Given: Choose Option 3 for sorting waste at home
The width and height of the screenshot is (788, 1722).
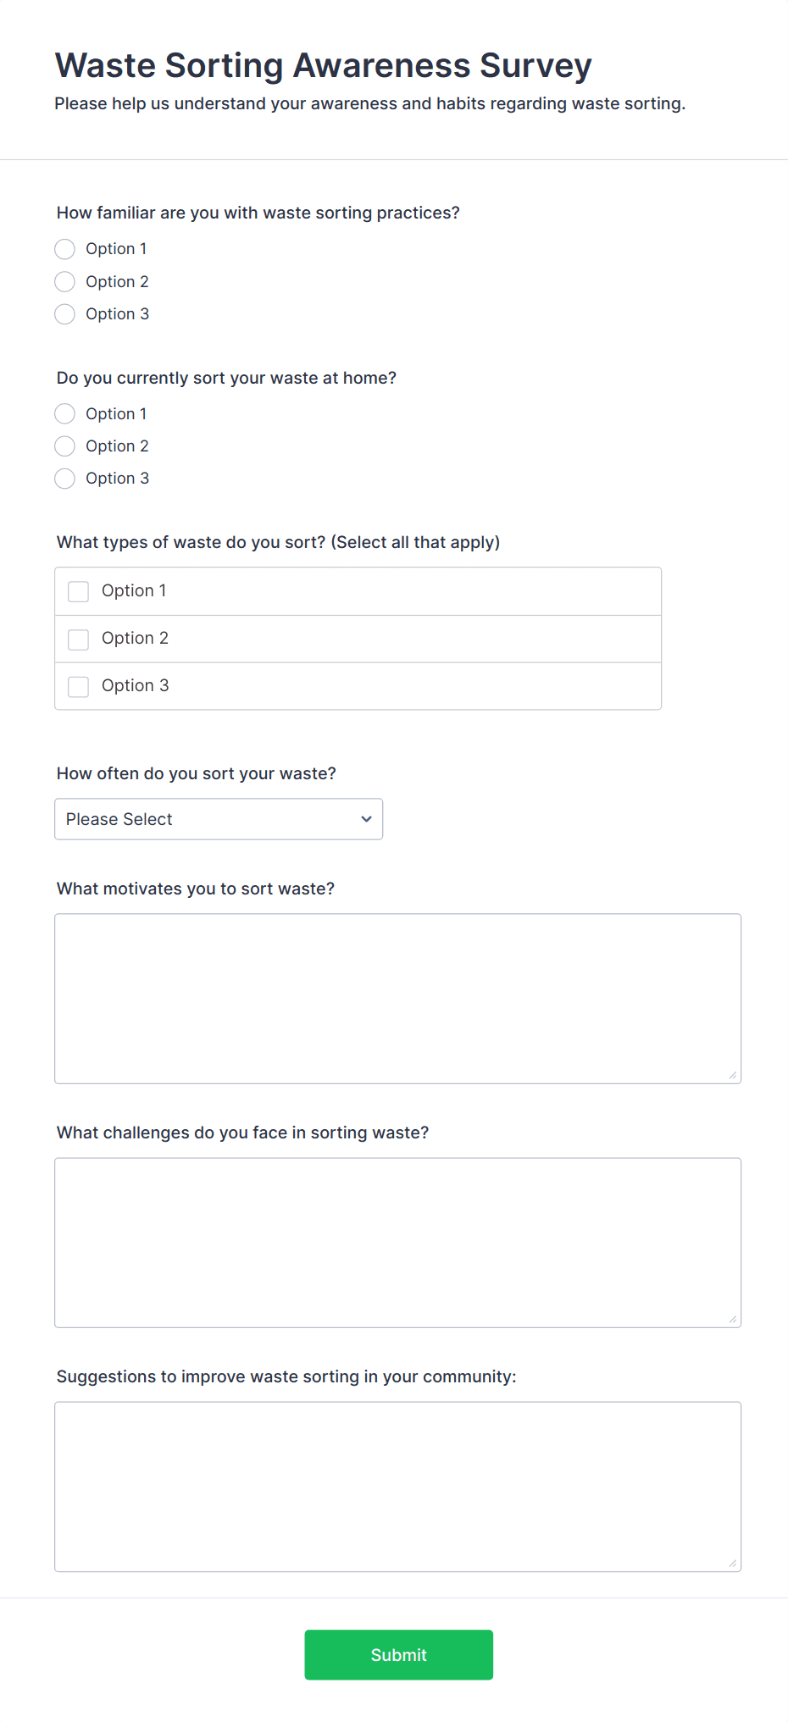Looking at the screenshot, I should pos(65,479).
